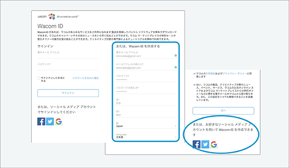Screen dimensions: 289x168
Task: Toggle the Wacom email newsletter consent checkmark
Action: pos(194,84)
